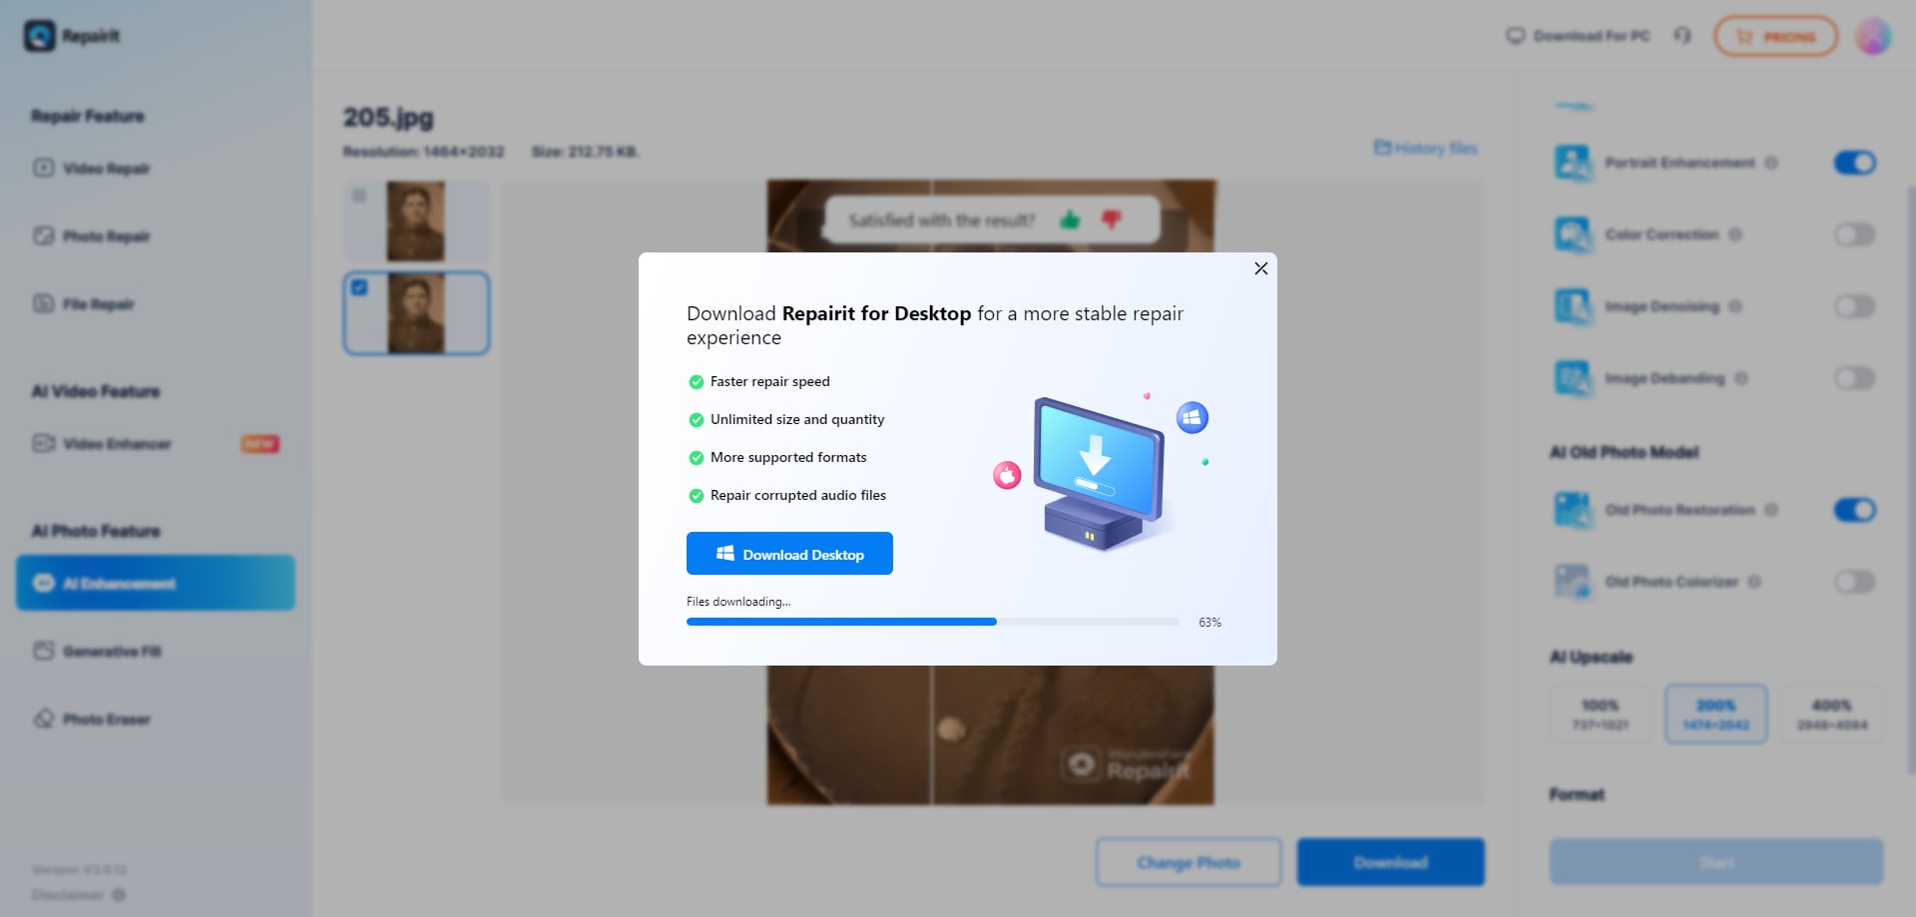1916x917 pixels.
Task: Open the user avatar profile
Action: pyautogui.click(x=1873, y=36)
